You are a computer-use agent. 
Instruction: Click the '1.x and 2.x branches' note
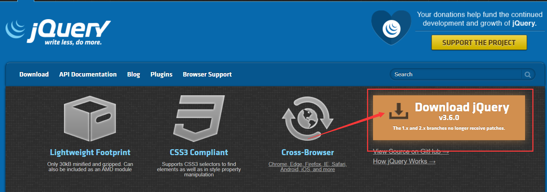[x=449, y=128]
